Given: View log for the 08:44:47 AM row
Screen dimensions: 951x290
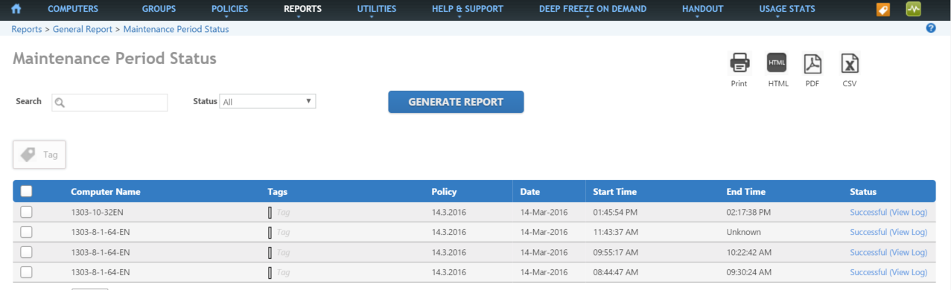Looking at the screenshot, I should tap(888, 272).
